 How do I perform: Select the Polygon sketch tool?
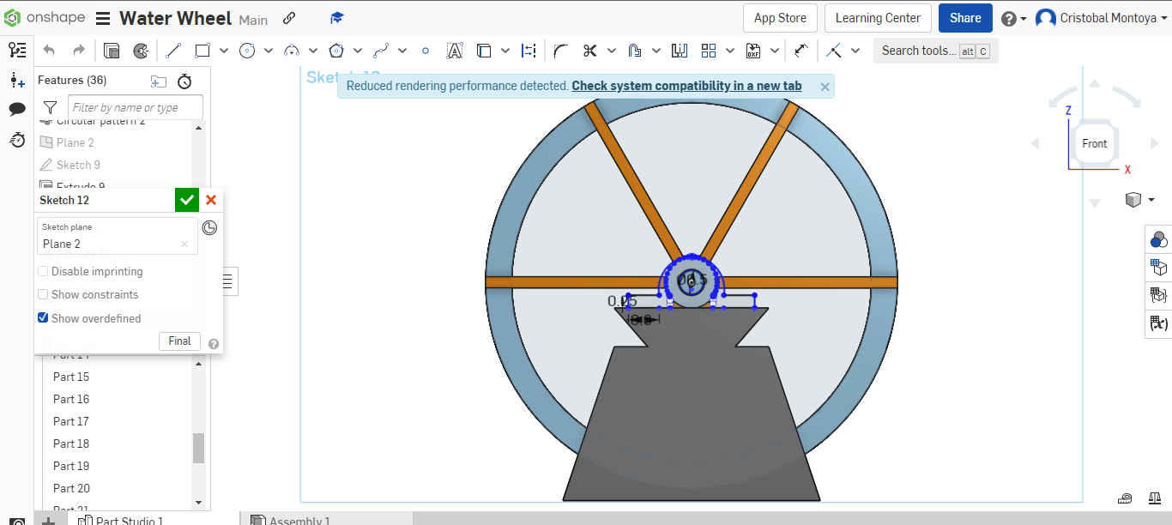coord(336,51)
